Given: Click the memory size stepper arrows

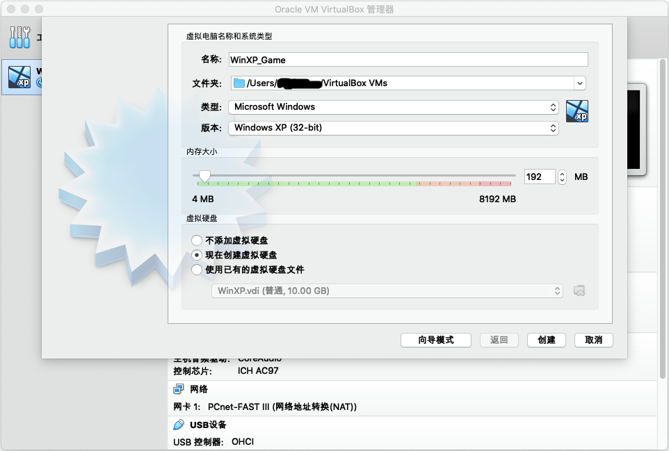Looking at the screenshot, I should pos(562,177).
